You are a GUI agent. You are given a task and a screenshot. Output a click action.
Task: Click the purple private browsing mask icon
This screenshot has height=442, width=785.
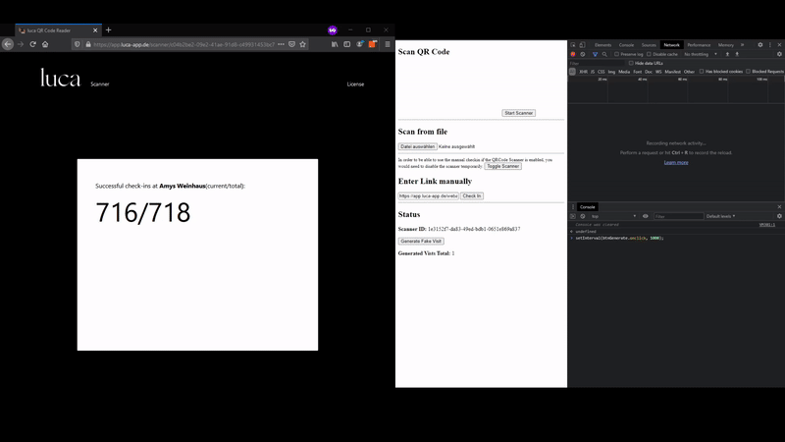point(333,30)
